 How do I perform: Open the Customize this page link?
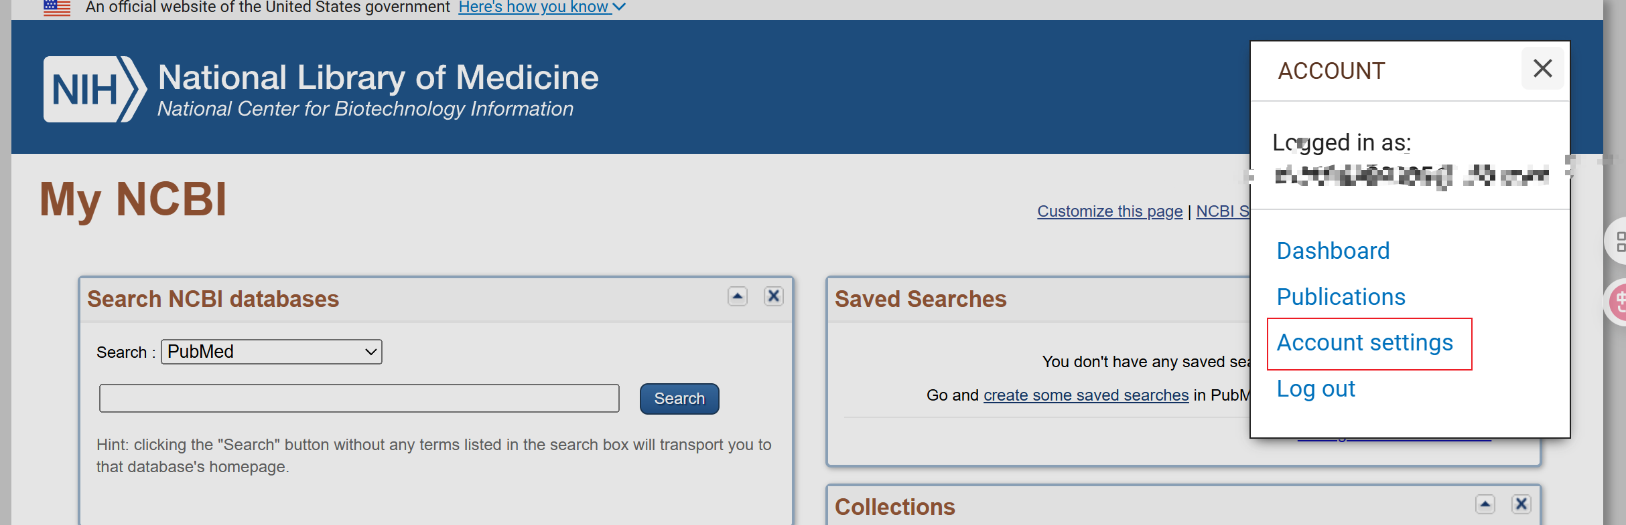pyautogui.click(x=1110, y=211)
